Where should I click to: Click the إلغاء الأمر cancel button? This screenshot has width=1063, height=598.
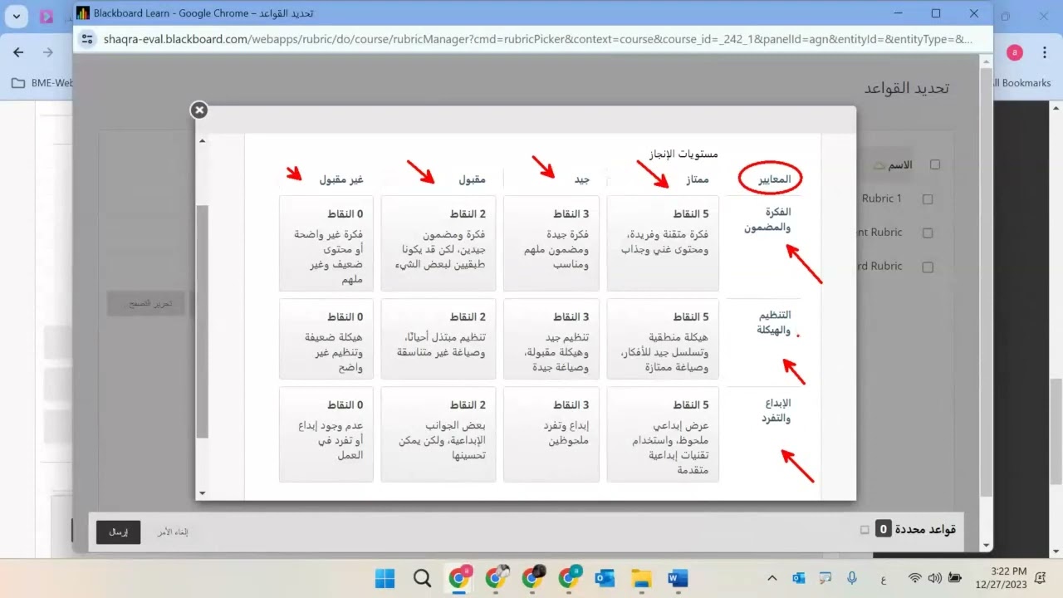pyautogui.click(x=173, y=532)
